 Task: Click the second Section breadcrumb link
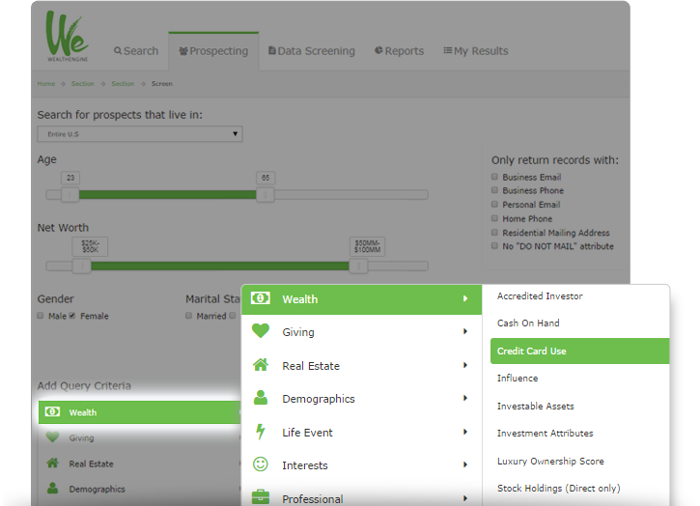pyautogui.click(x=123, y=83)
